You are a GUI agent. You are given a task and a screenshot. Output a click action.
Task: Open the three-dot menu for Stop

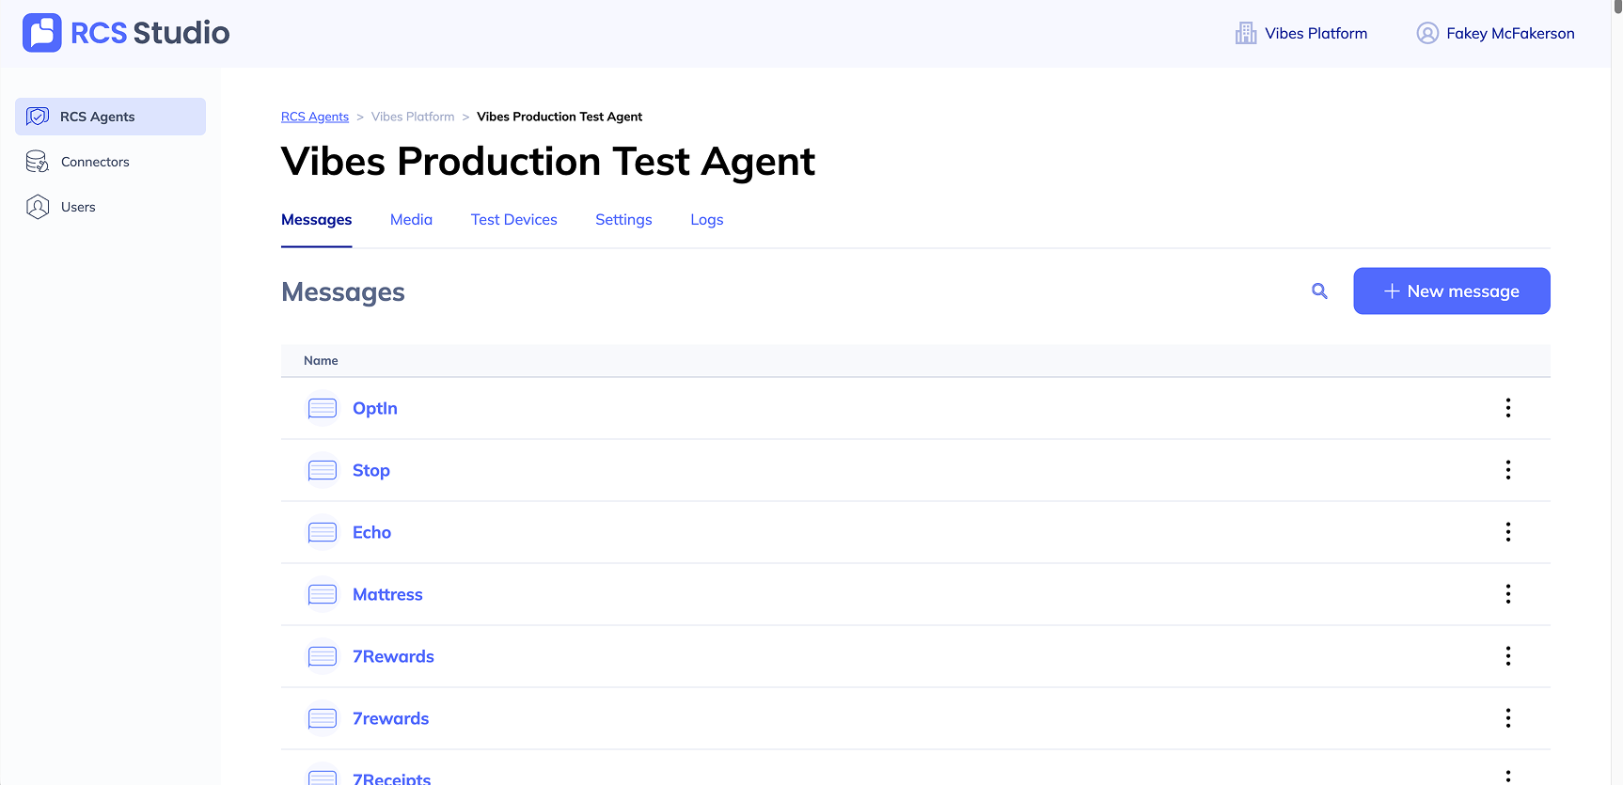tap(1508, 470)
